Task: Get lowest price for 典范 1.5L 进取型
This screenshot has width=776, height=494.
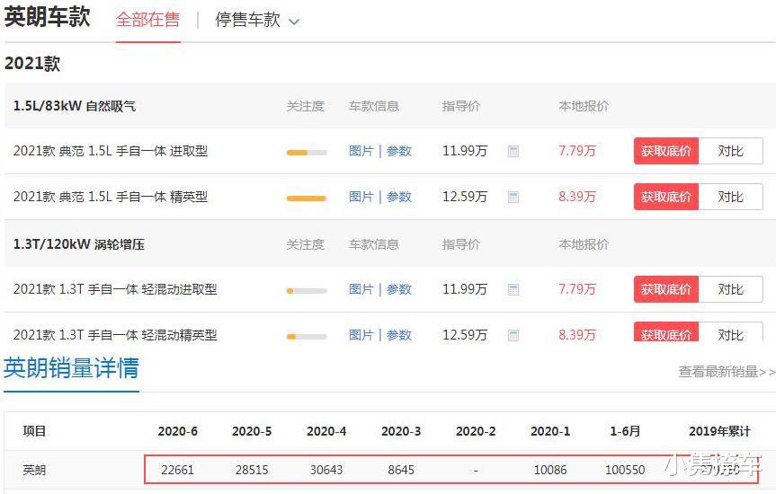Action: point(665,151)
